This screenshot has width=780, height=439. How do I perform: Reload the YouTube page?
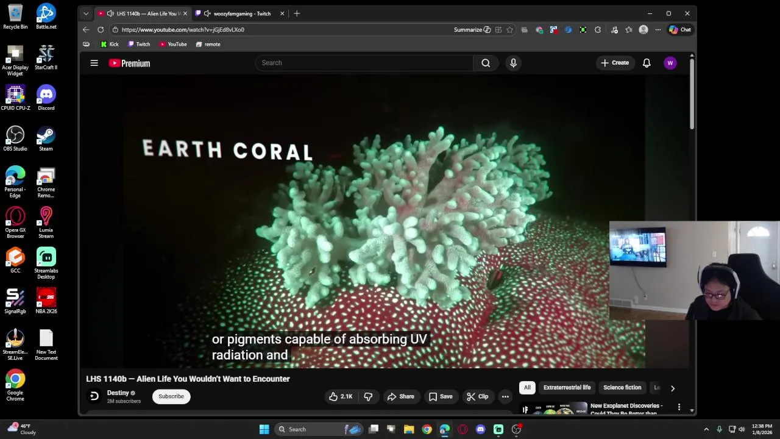coord(101,29)
